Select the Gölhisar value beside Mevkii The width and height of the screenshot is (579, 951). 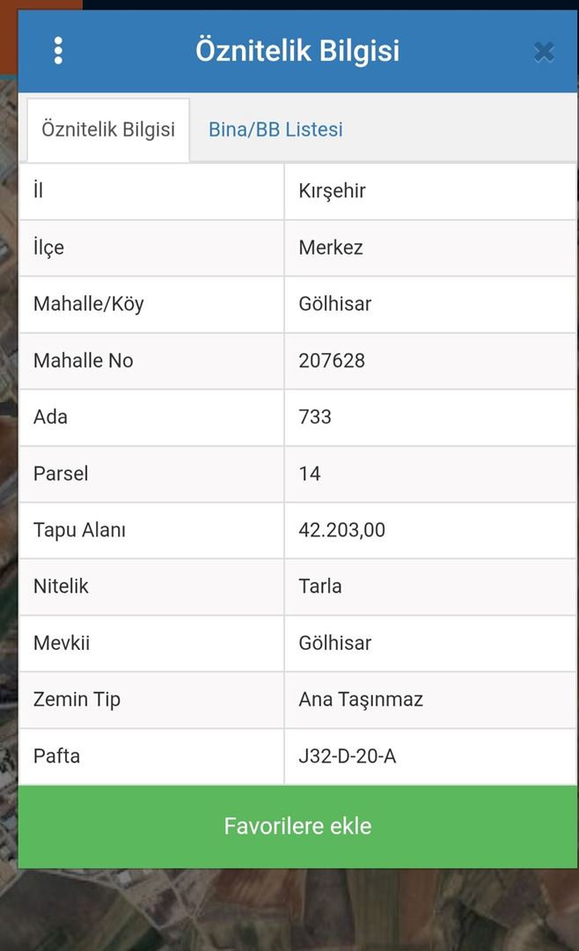(335, 643)
